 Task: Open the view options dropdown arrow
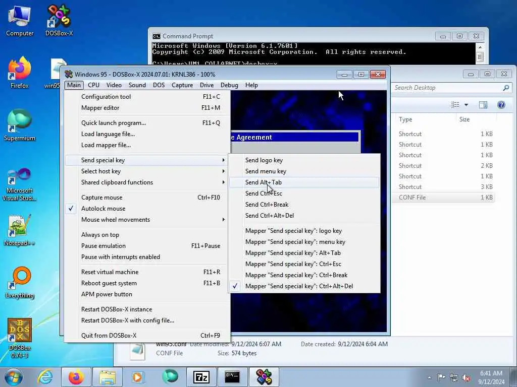tap(466, 105)
